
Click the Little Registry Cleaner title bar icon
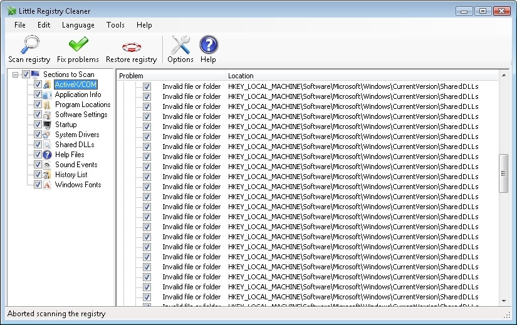11,11
